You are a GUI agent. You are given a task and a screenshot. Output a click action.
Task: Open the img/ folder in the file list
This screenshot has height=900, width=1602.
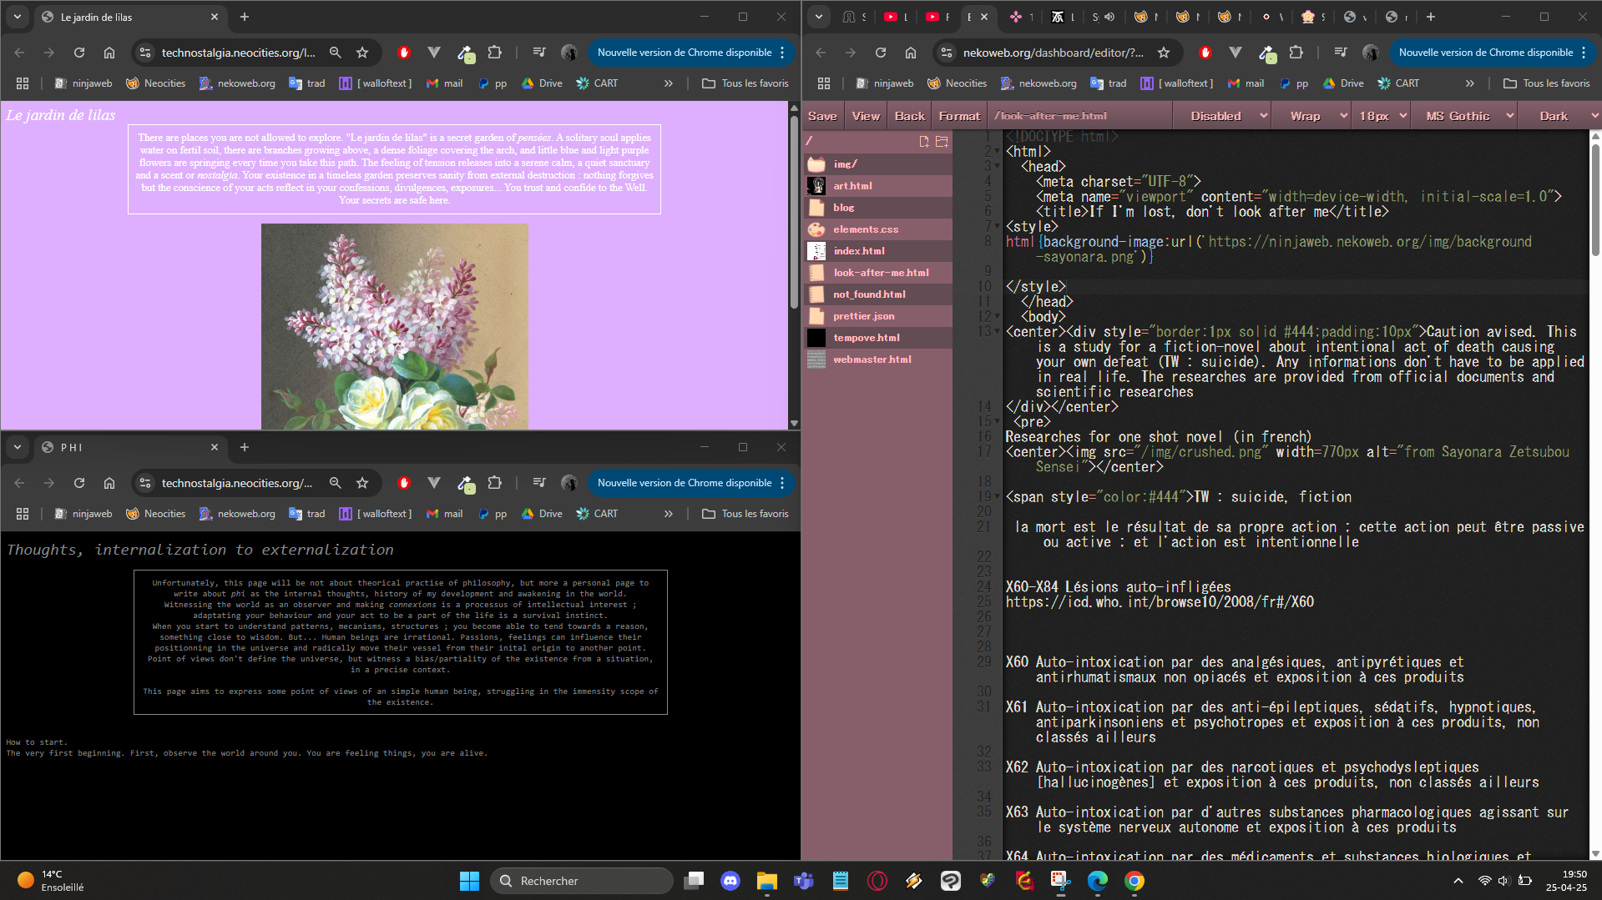tap(878, 164)
